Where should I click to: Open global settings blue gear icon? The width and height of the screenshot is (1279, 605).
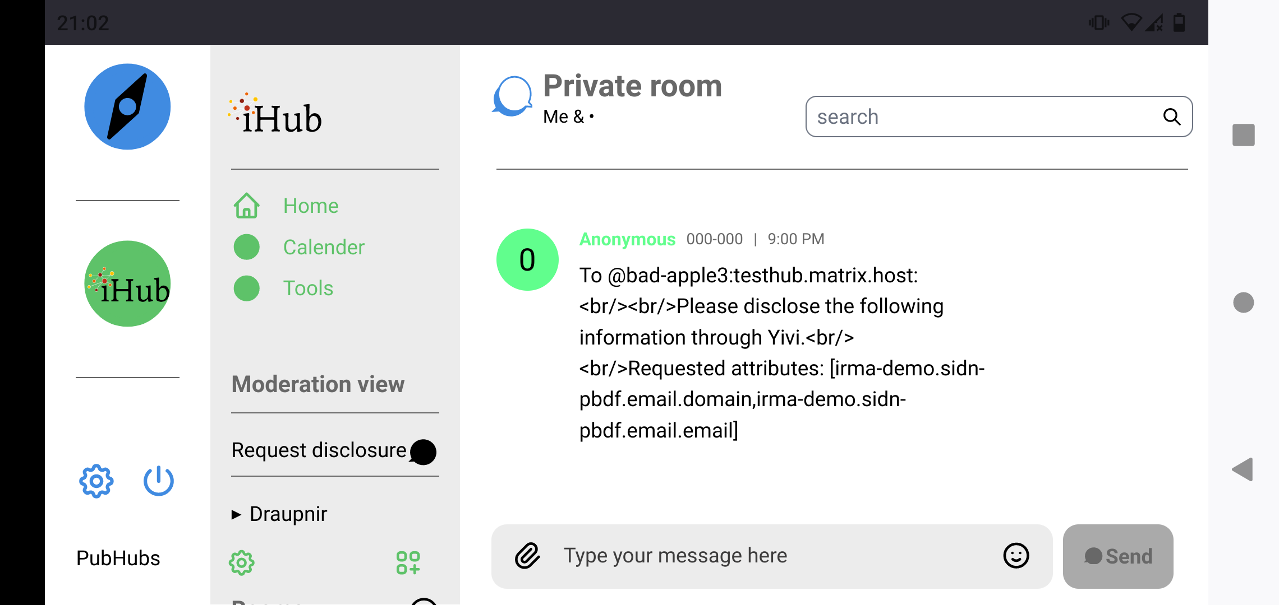[x=96, y=481]
